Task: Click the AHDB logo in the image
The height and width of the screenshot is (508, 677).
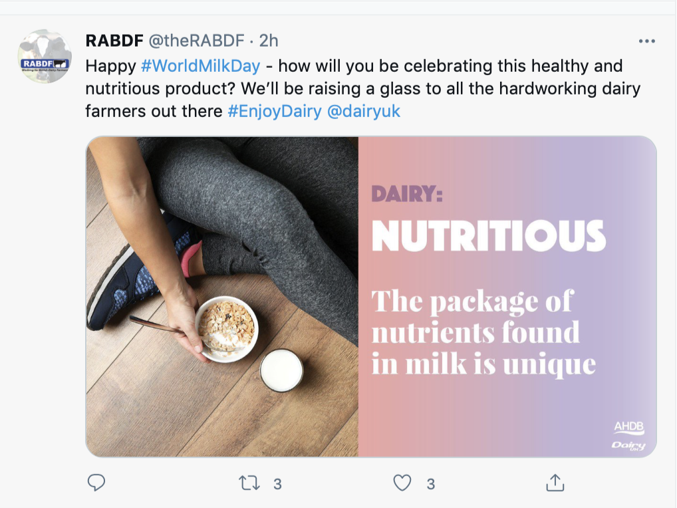Action: click(x=628, y=428)
